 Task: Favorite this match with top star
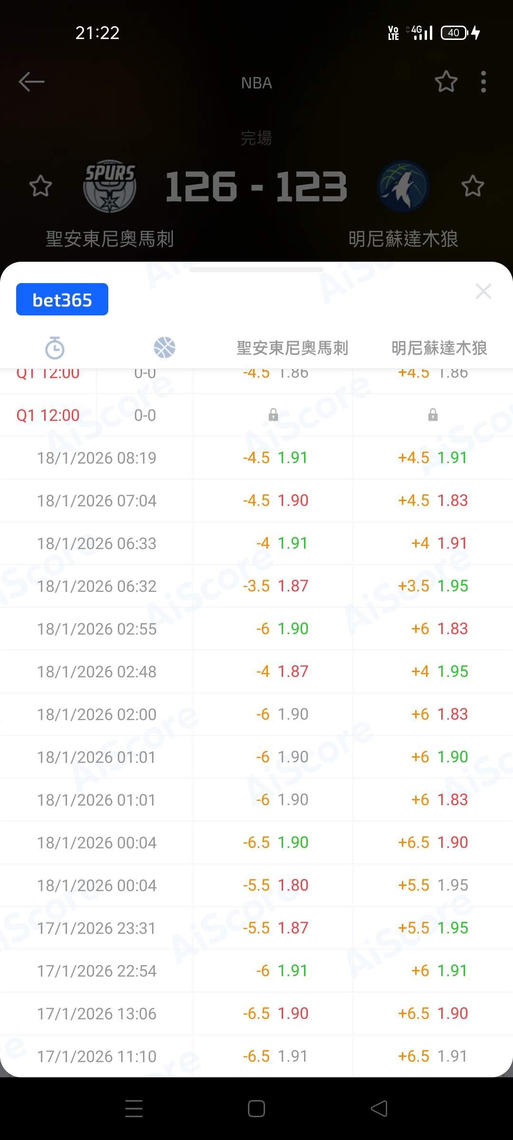446,82
